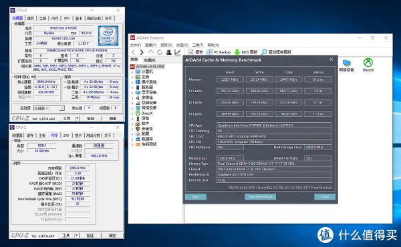Expand the 网络设备 tree node chevron
401x247 pixels.
pyautogui.click(x=132, y=108)
